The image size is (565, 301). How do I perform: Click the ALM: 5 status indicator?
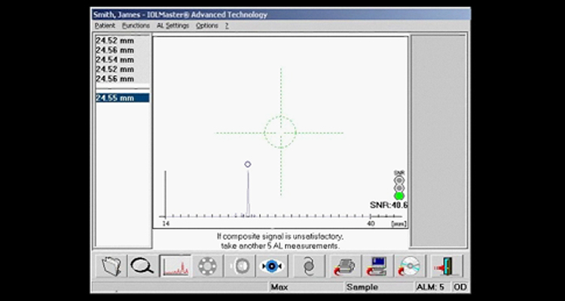(432, 287)
